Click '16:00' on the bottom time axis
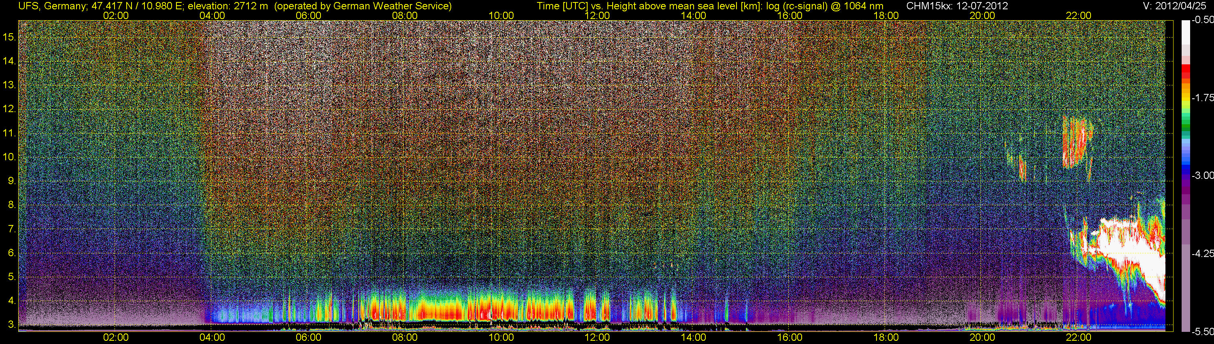Screen dimensions: 1214x344 pos(790,338)
